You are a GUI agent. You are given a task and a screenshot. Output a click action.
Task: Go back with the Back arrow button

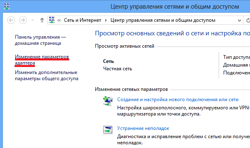click(11, 20)
